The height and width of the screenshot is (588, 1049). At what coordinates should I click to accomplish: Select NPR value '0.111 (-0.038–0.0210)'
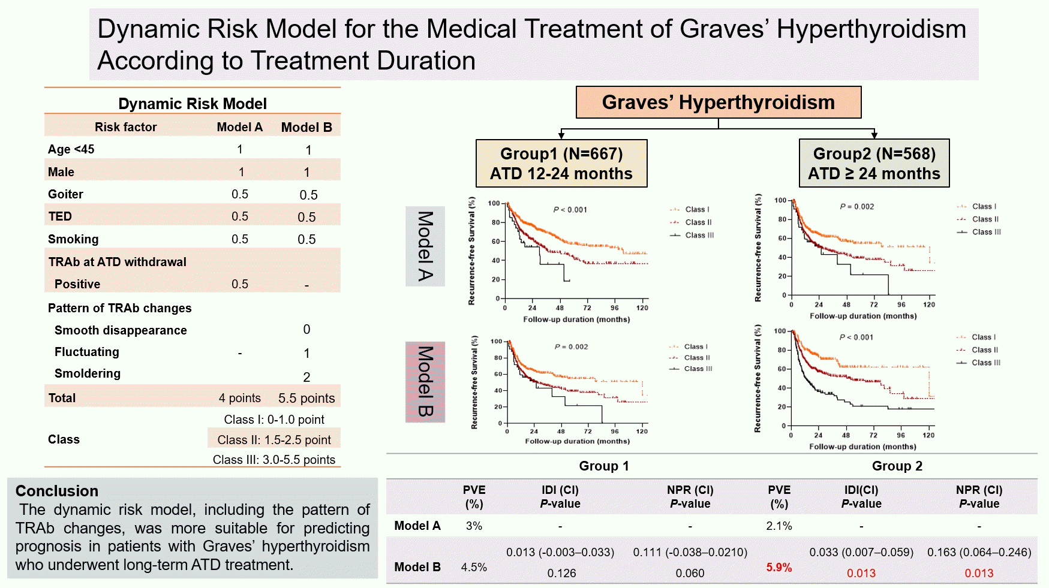[x=690, y=552]
